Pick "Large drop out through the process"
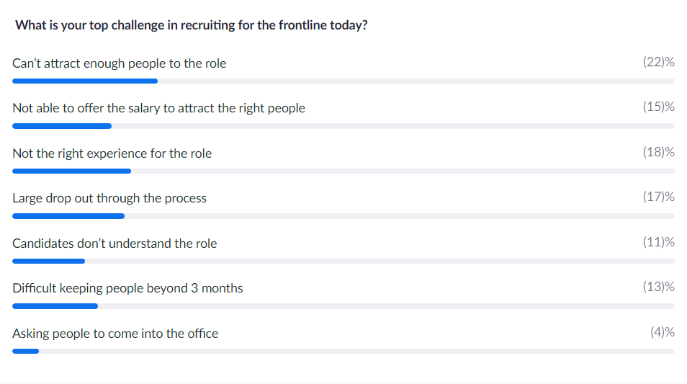The height and width of the screenshot is (384, 687). [x=109, y=198]
